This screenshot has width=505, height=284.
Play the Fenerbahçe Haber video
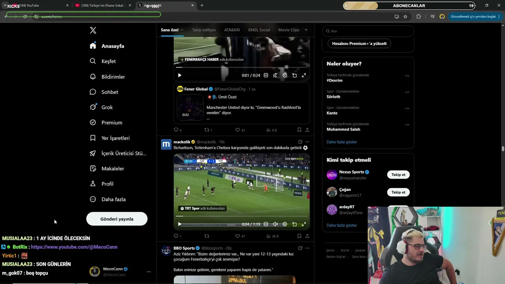coord(180,75)
